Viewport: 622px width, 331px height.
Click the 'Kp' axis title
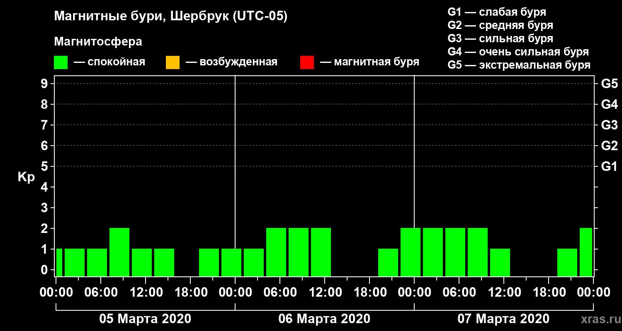(x=26, y=177)
